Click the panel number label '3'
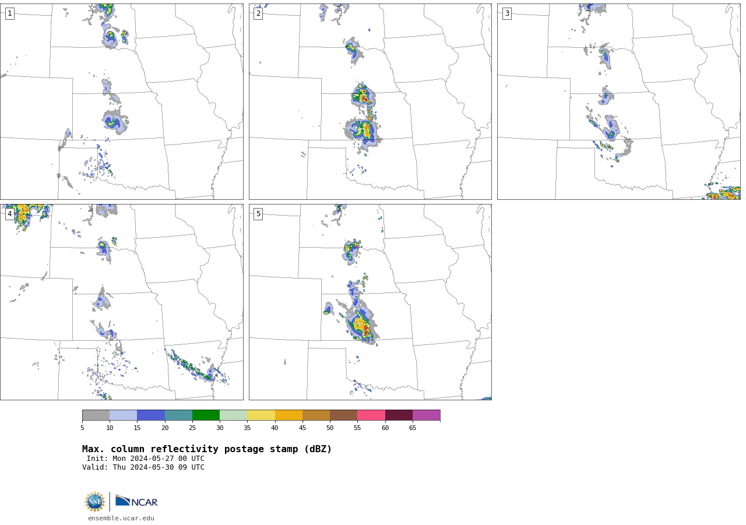746x525 pixels. pyautogui.click(x=506, y=13)
